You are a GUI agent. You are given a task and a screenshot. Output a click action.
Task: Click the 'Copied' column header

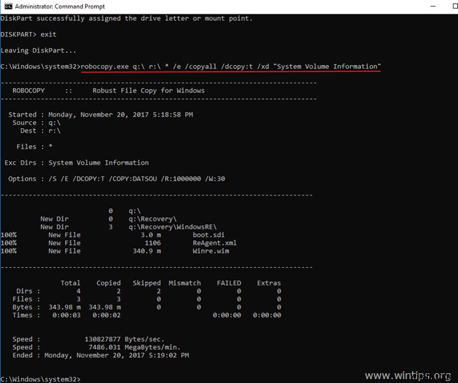coord(108,283)
